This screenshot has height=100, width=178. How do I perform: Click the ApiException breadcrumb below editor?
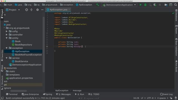tap(62, 91)
